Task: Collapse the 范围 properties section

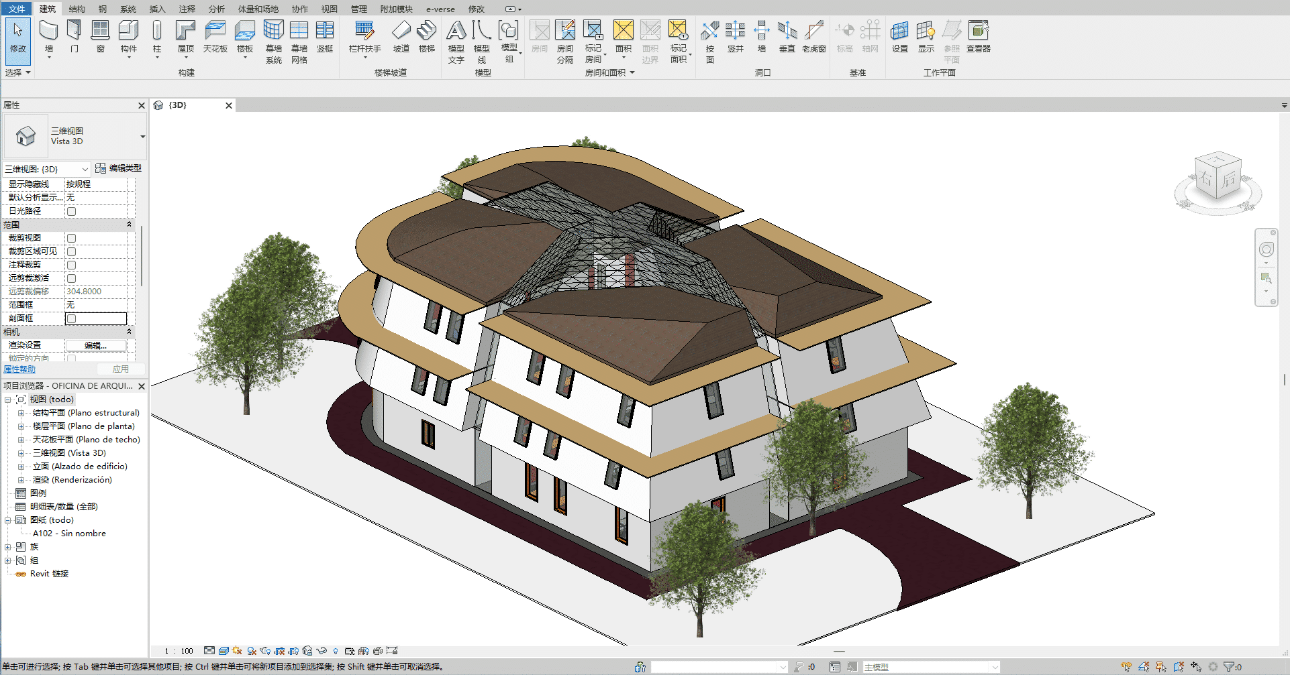Action: [x=129, y=225]
